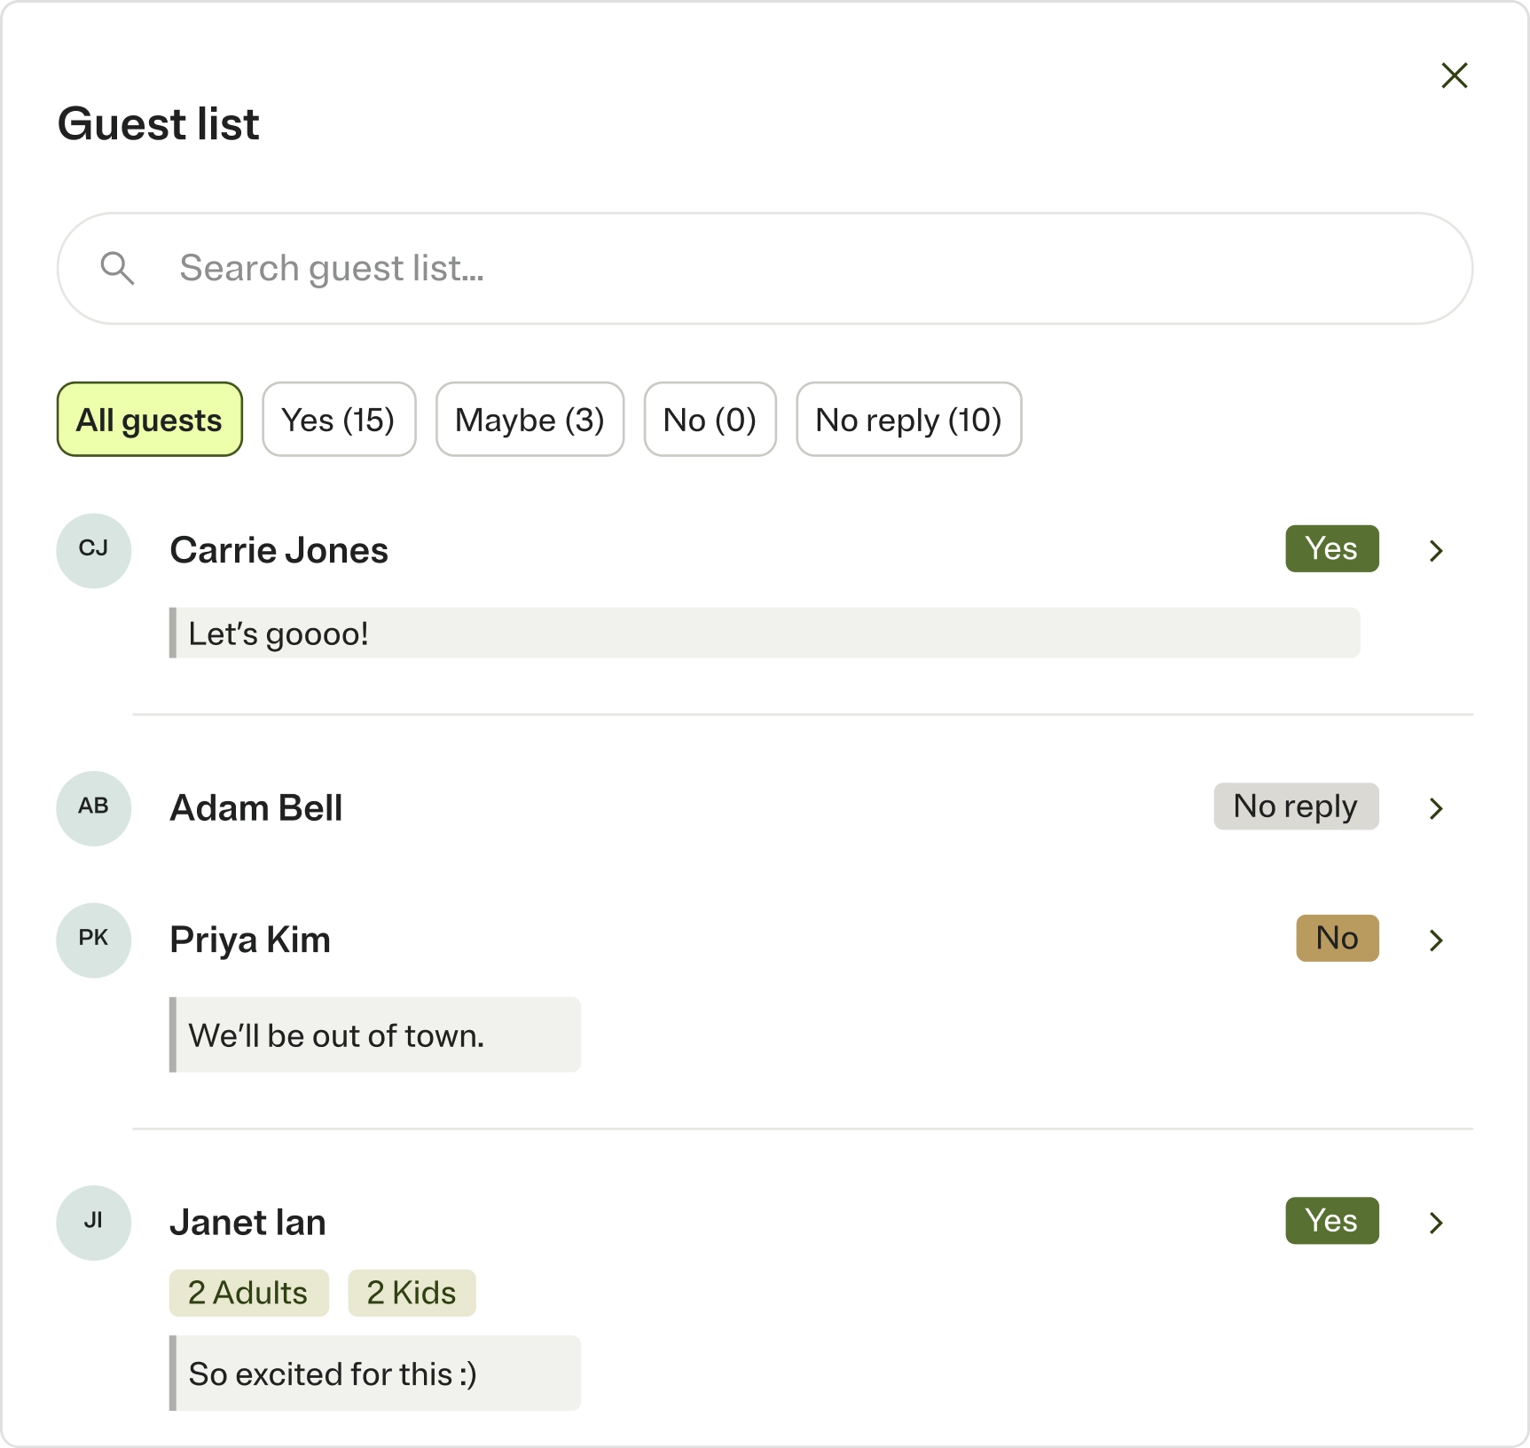Open Janet Ian's details chevron

tap(1436, 1223)
